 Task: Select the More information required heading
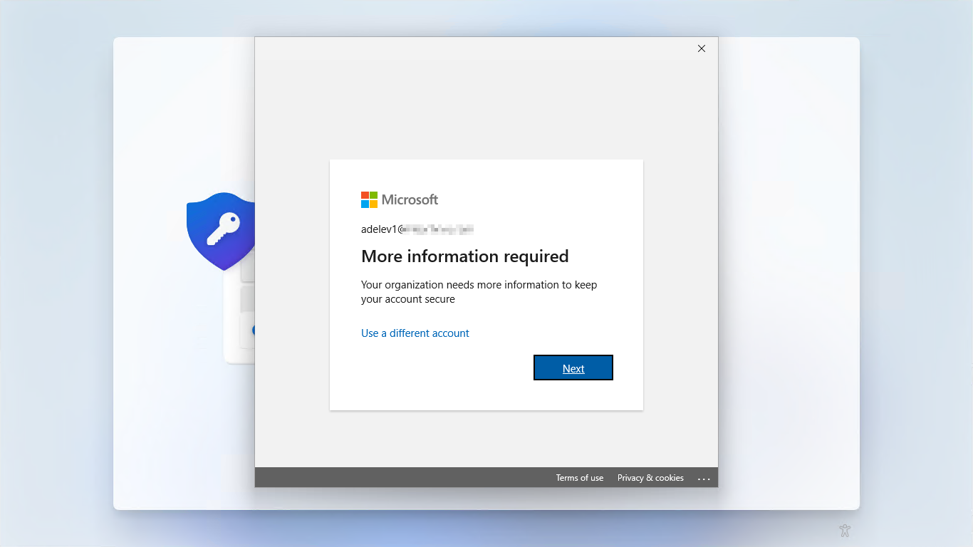[465, 256]
